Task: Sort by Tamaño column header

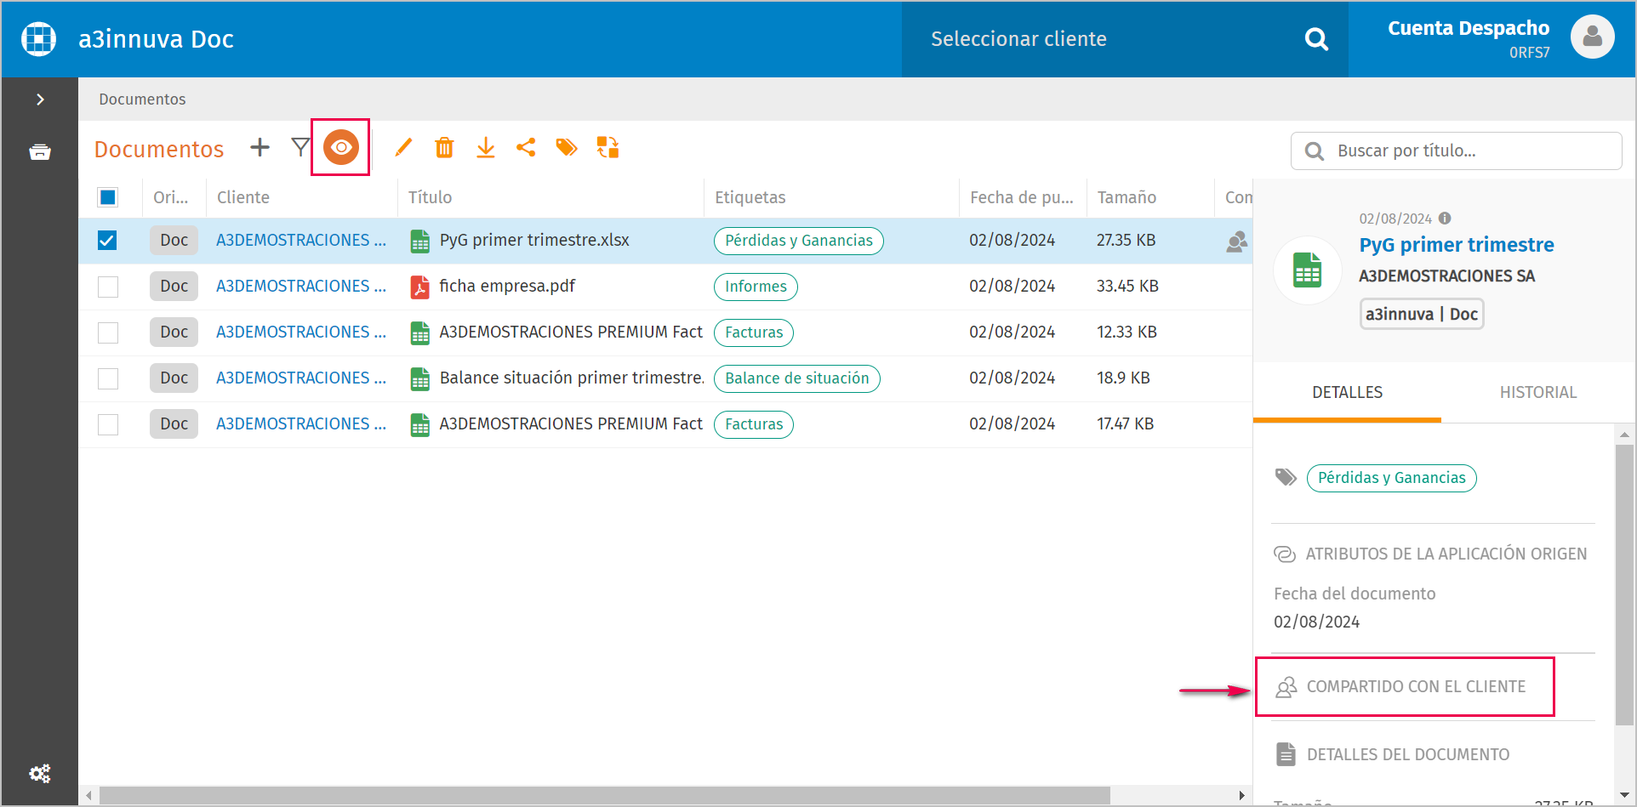Action: (x=1127, y=197)
